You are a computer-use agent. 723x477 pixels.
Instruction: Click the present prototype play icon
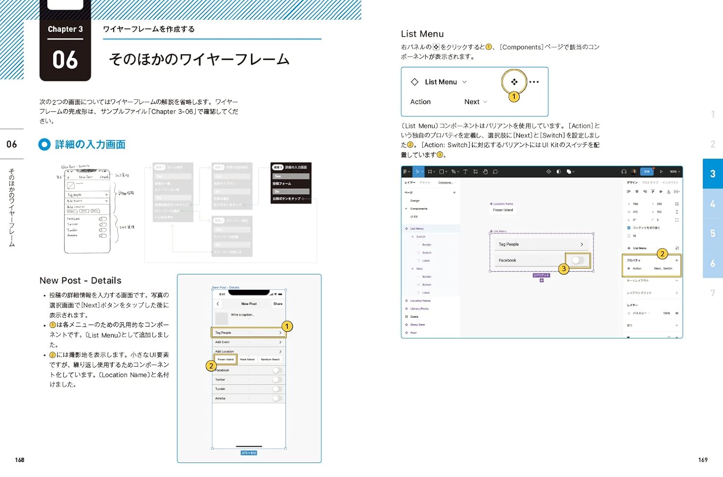tap(661, 171)
